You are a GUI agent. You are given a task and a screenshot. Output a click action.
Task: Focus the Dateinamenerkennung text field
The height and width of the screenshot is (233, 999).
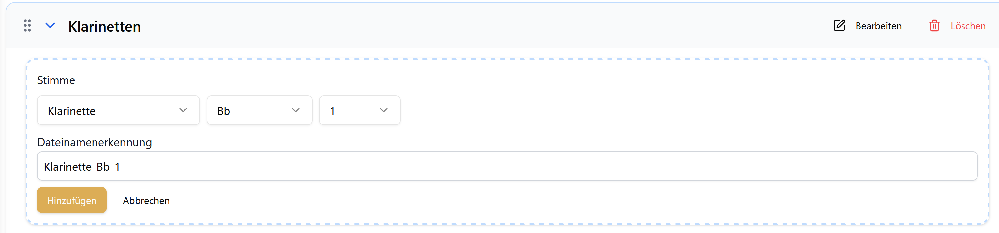coord(507,166)
